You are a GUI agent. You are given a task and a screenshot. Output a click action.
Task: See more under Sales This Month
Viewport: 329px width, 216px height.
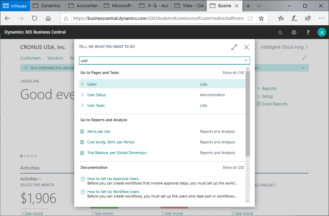(x=32, y=213)
